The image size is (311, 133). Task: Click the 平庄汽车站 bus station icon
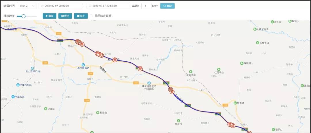pos(18,85)
